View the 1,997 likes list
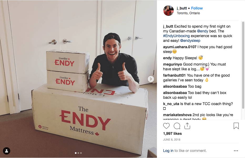 pyautogui.click(x=172, y=134)
